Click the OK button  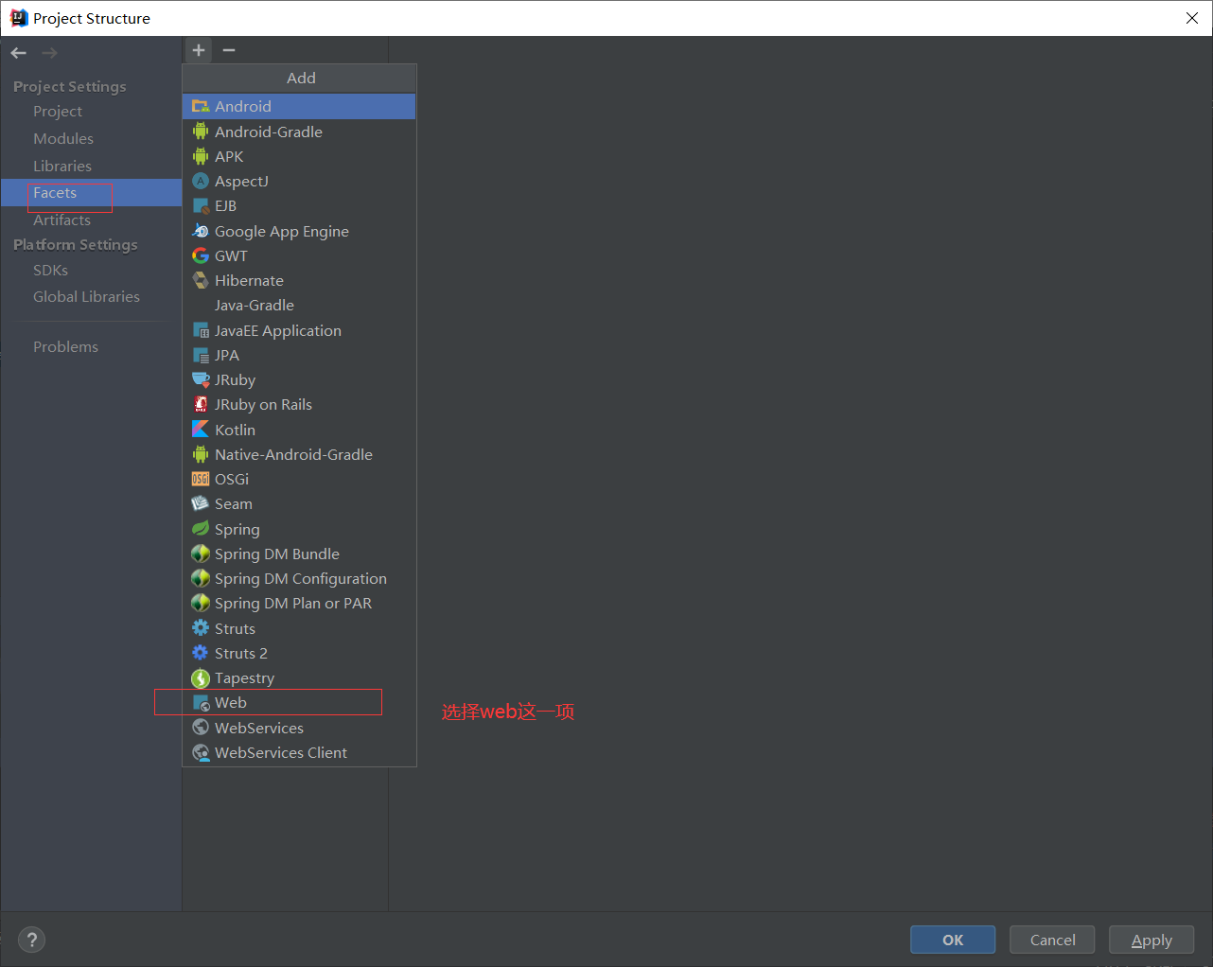click(953, 940)
